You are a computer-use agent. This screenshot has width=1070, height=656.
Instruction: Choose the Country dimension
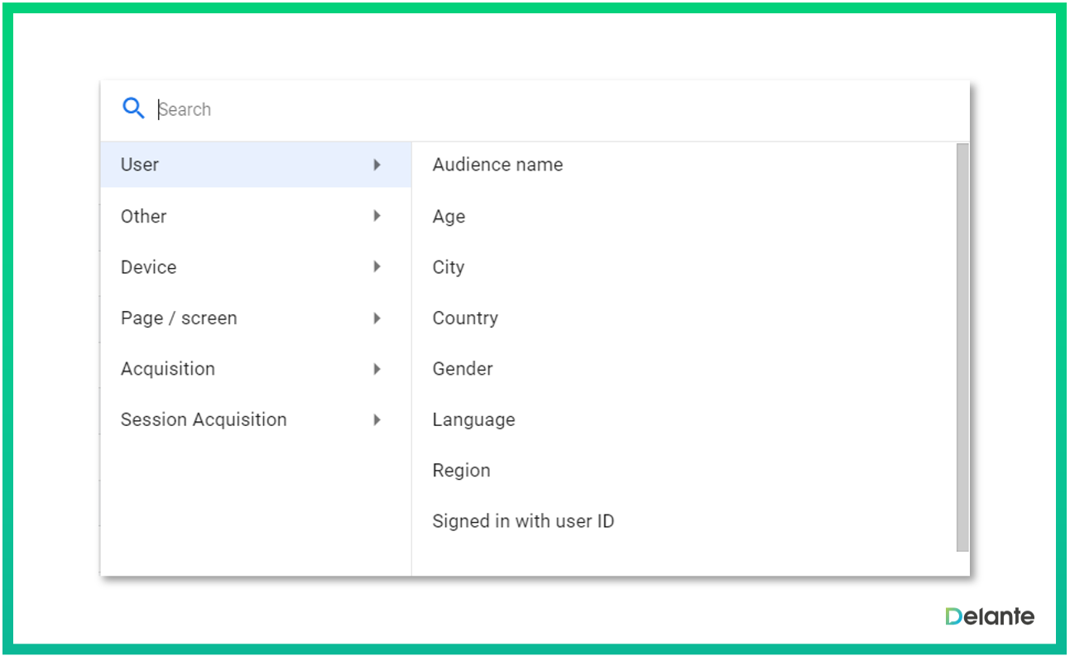(x=465, y=318)
